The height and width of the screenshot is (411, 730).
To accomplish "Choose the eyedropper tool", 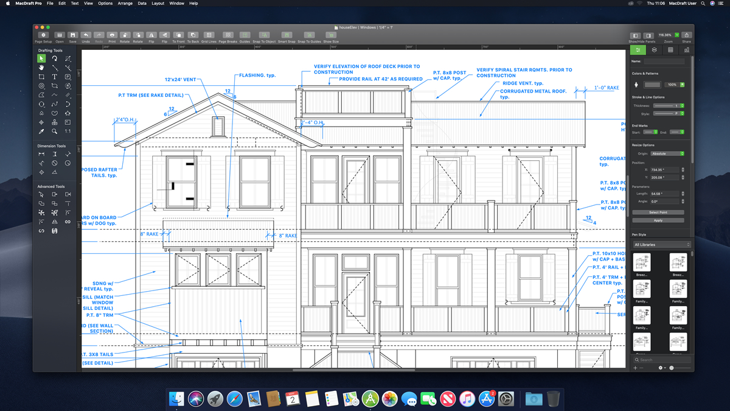I will click(41, 132).
